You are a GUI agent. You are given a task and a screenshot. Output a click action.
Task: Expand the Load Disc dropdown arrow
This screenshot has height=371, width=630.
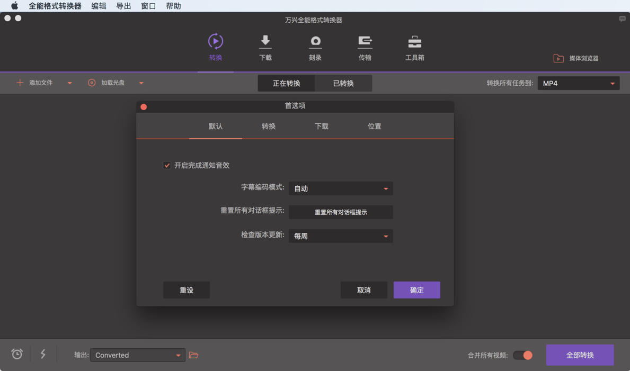(x=141, y=83)
